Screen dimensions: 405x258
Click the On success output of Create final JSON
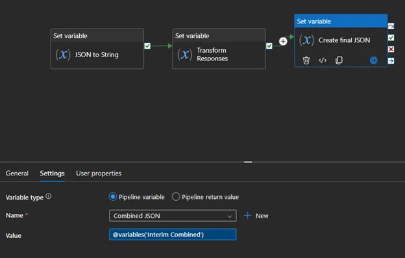coord(391,38)
